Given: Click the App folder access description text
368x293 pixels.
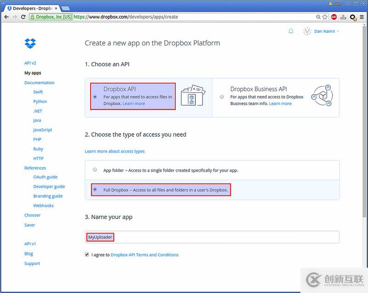Looking at the screenshot, I should pos(171,170).
